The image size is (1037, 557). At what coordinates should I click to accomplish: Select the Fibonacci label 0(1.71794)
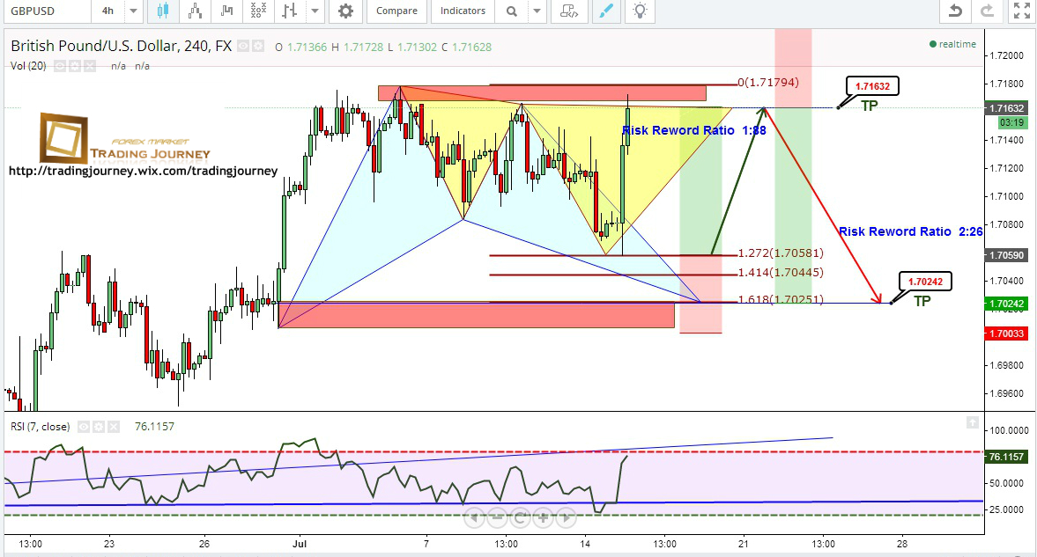768,83
